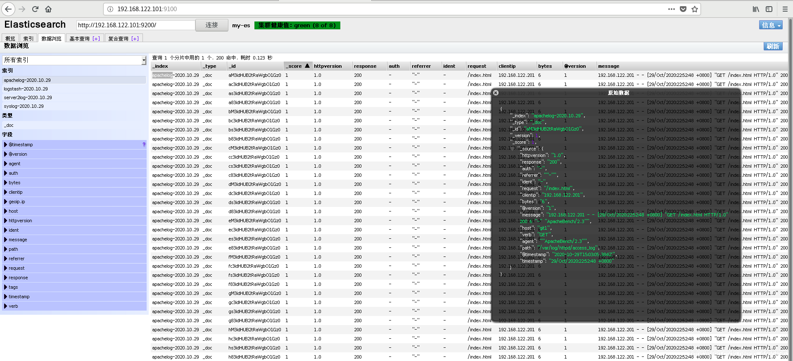793x361 pixels.
Task: Select the _doc type filter
Action: 74,125
